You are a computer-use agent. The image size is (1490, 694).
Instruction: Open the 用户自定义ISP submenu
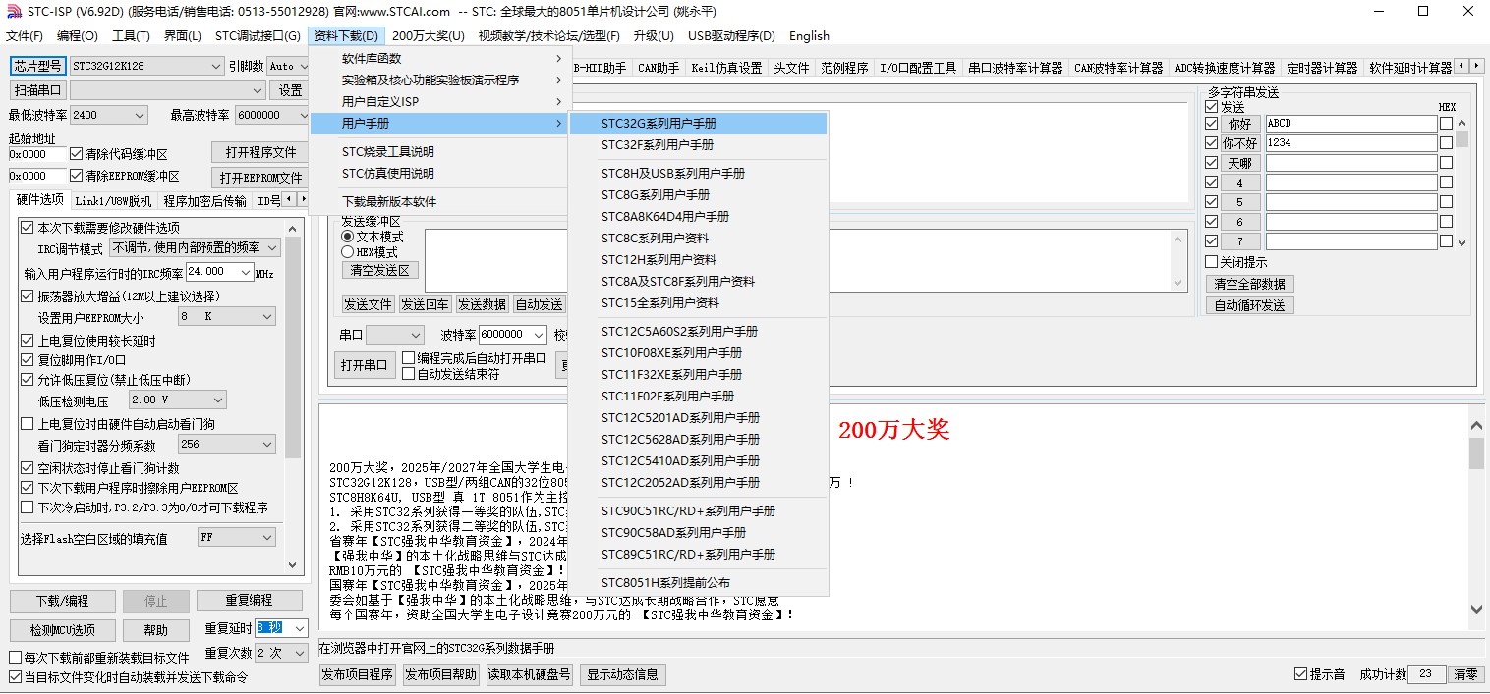click(x=438, y=101)
